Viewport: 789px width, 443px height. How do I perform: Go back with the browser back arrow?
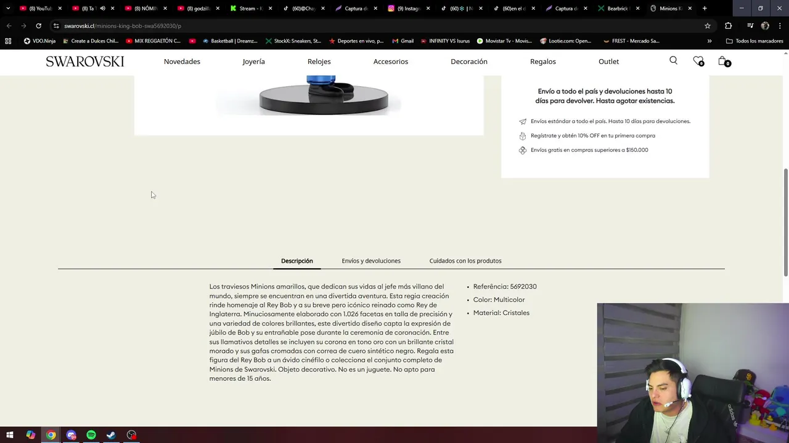click(x=9, y=26)
